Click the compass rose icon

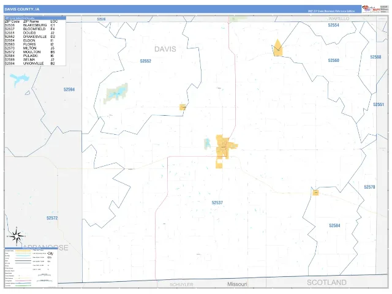tap(17, 236)
